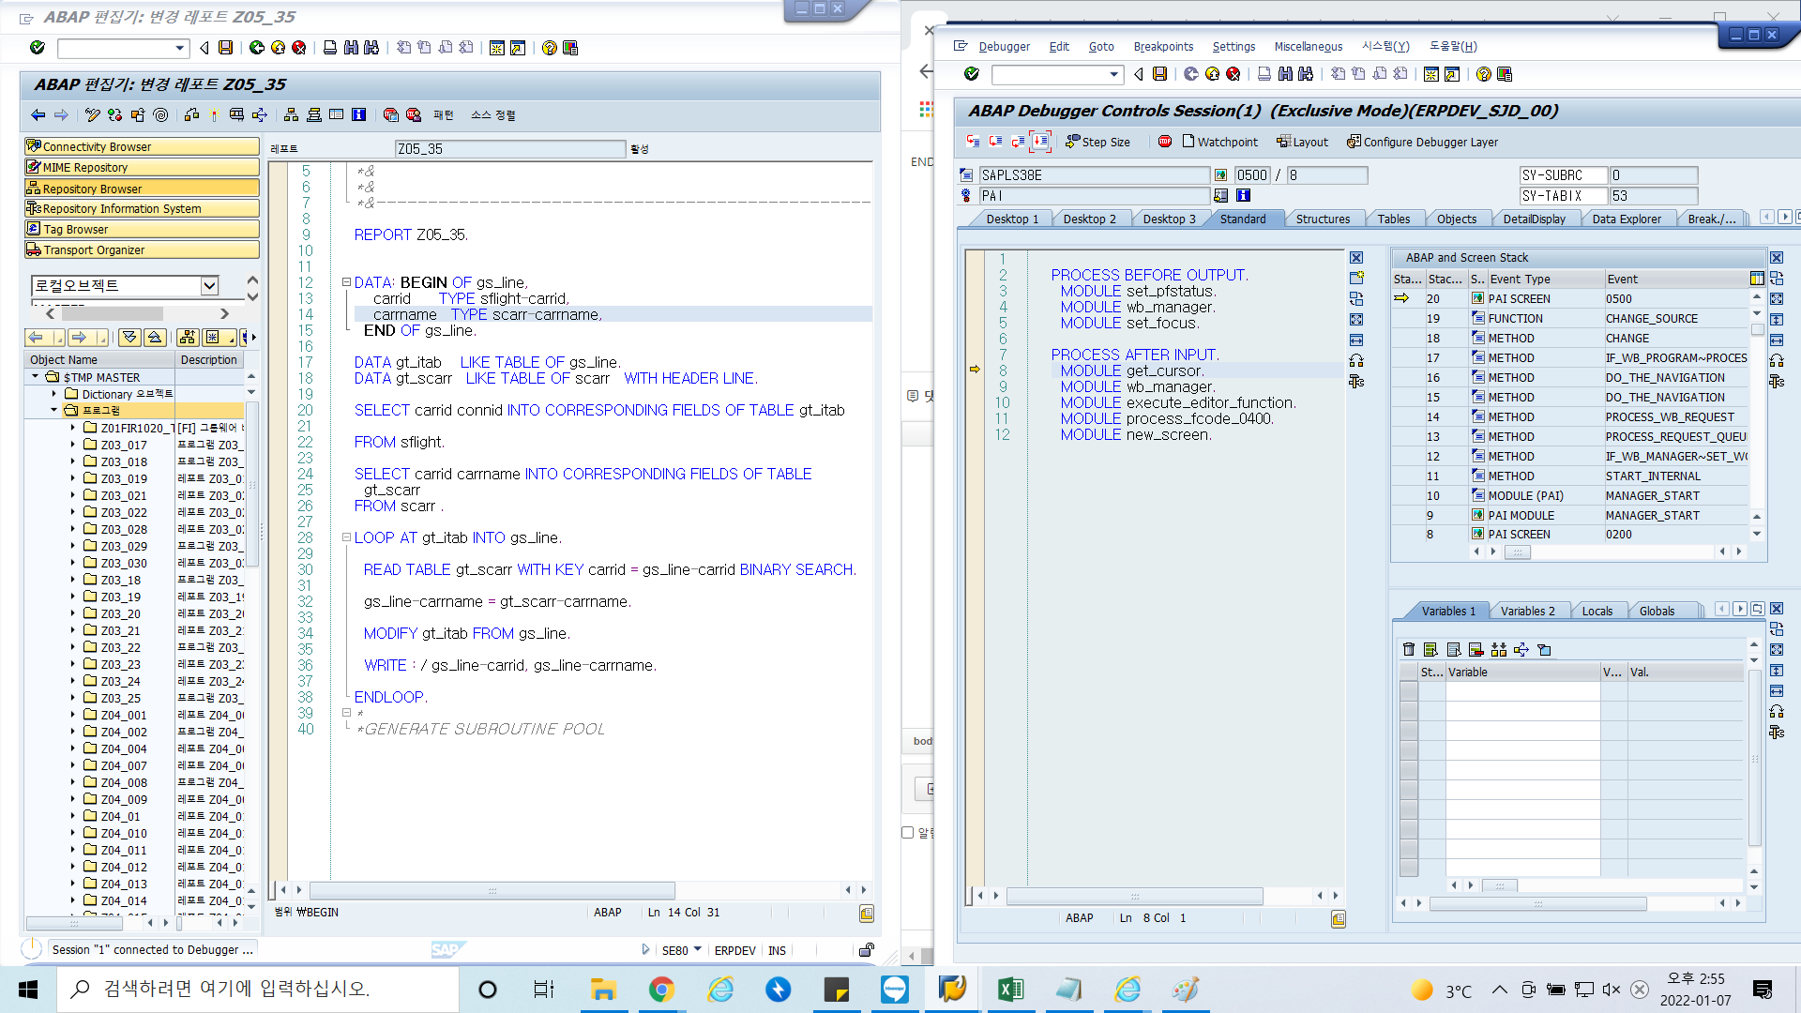Click the red Cancel icon in ABAP editor toolbar

click(298, 48)
